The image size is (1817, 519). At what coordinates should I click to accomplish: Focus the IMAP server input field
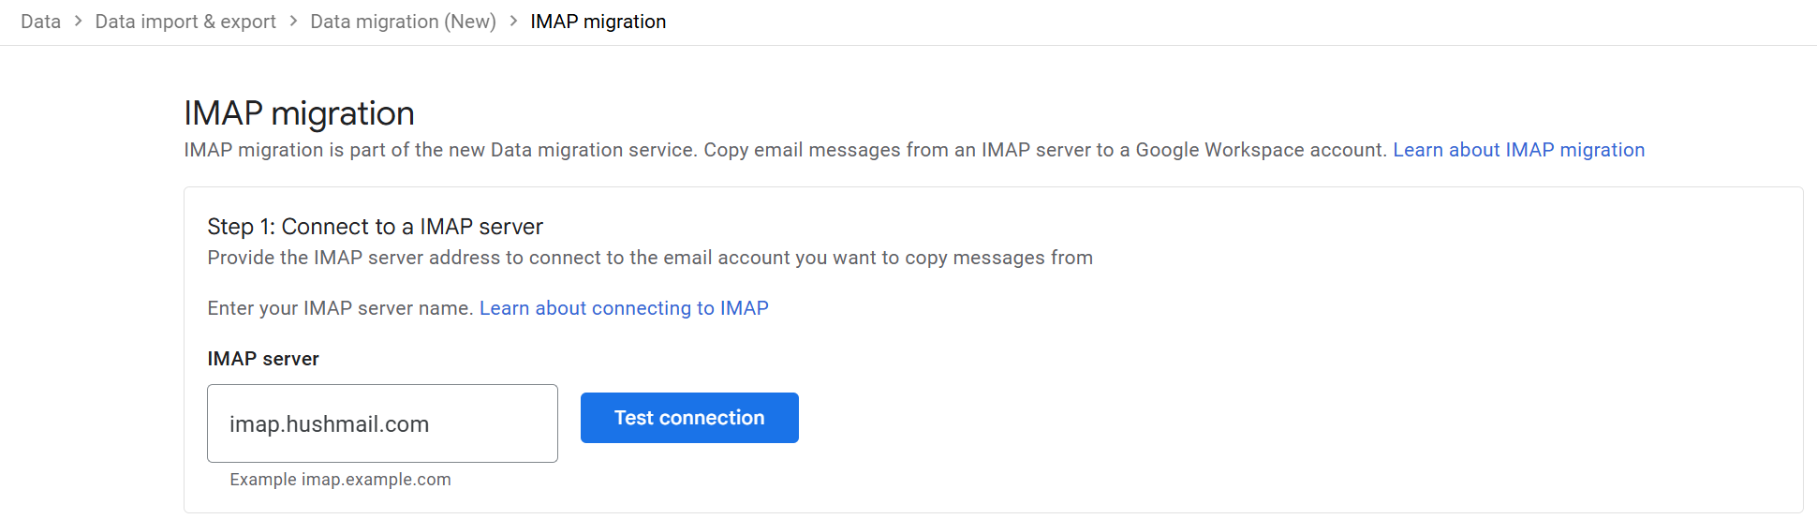(x=382, y=423)
